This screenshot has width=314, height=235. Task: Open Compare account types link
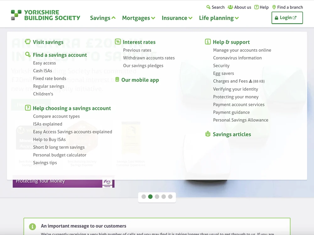point(57,116)
